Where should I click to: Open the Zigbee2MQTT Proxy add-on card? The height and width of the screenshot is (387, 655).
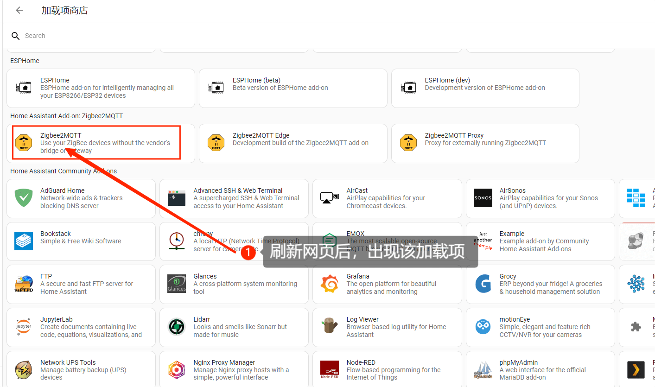pos(485,143)
